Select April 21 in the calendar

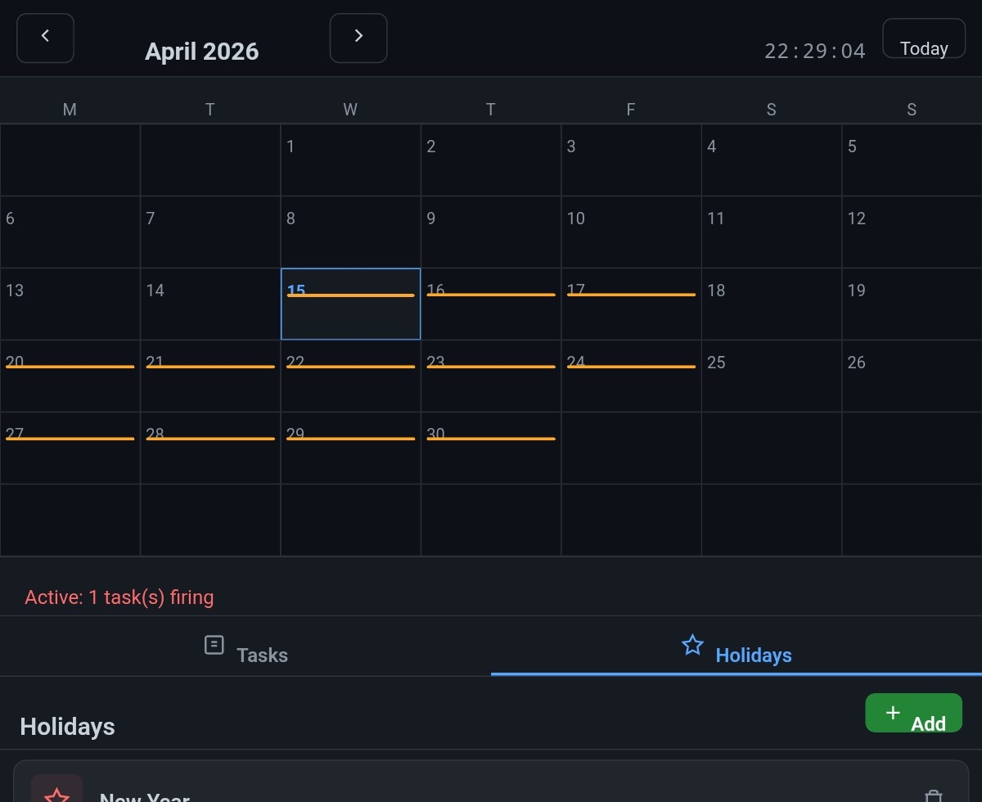point(210,376)
